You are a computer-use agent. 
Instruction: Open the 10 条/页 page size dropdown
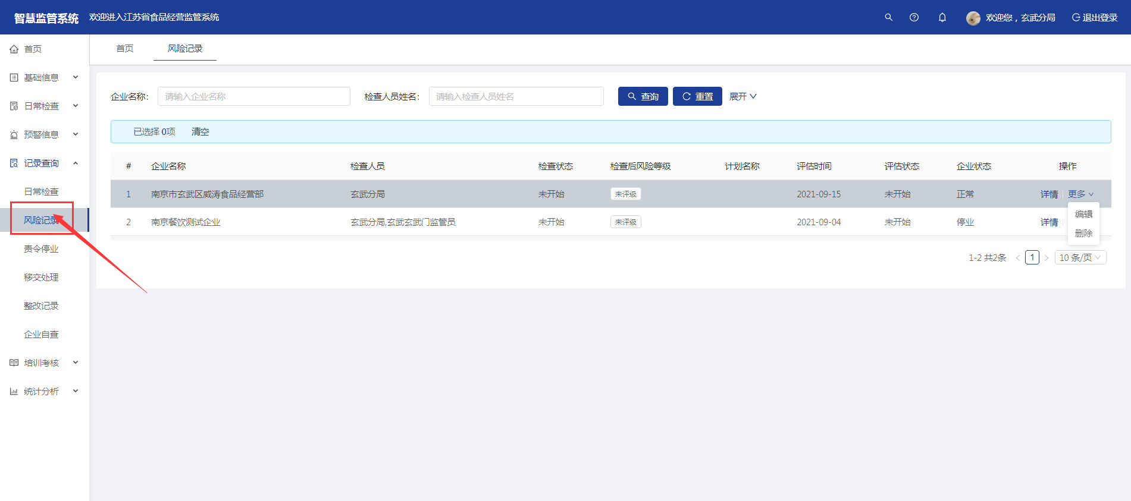tap(1080, 258)
